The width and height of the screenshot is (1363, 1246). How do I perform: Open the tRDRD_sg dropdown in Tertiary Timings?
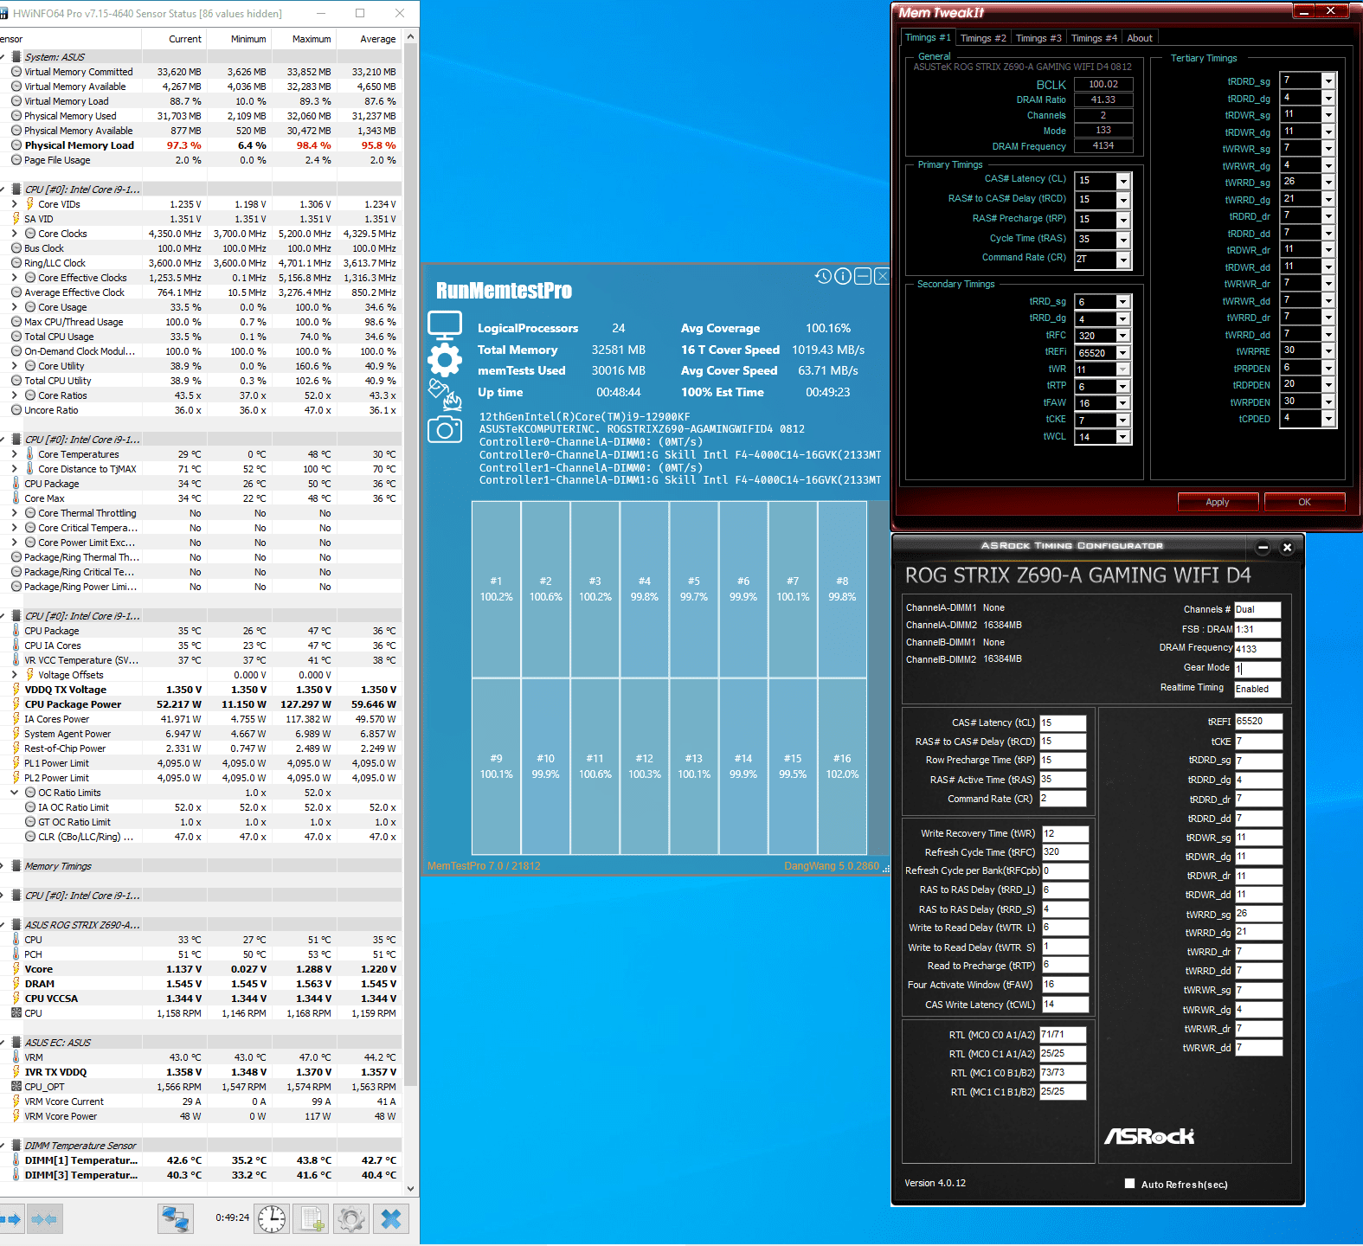coord(1328,80)
